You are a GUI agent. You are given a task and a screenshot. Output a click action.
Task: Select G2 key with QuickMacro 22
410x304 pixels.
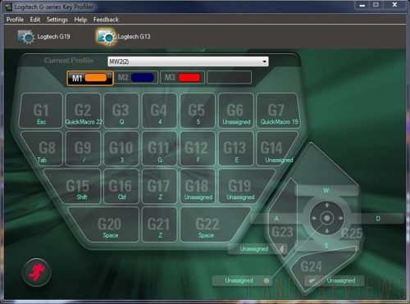pos(83,111)
